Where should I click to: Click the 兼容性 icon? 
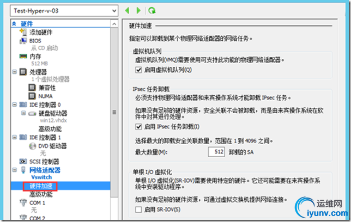click(x=32, y=88)
